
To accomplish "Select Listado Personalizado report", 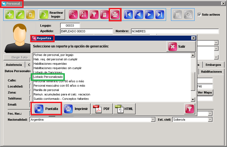I will [x=48, y=77].
